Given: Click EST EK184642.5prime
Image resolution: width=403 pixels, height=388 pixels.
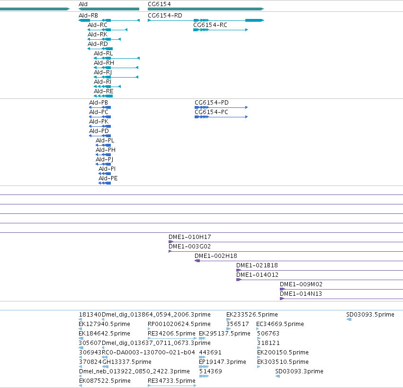Looking at the screenshot, I should coord(104,334).
